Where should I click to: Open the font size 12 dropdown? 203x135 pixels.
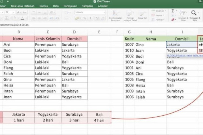14,12
